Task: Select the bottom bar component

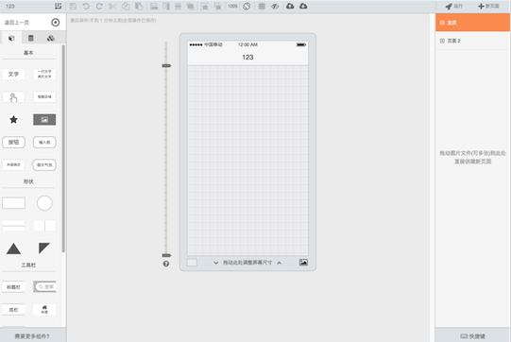Action: [x=13, y=310]
